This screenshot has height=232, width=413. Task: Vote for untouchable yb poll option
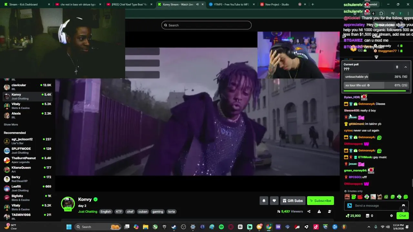tap(376, 77)
